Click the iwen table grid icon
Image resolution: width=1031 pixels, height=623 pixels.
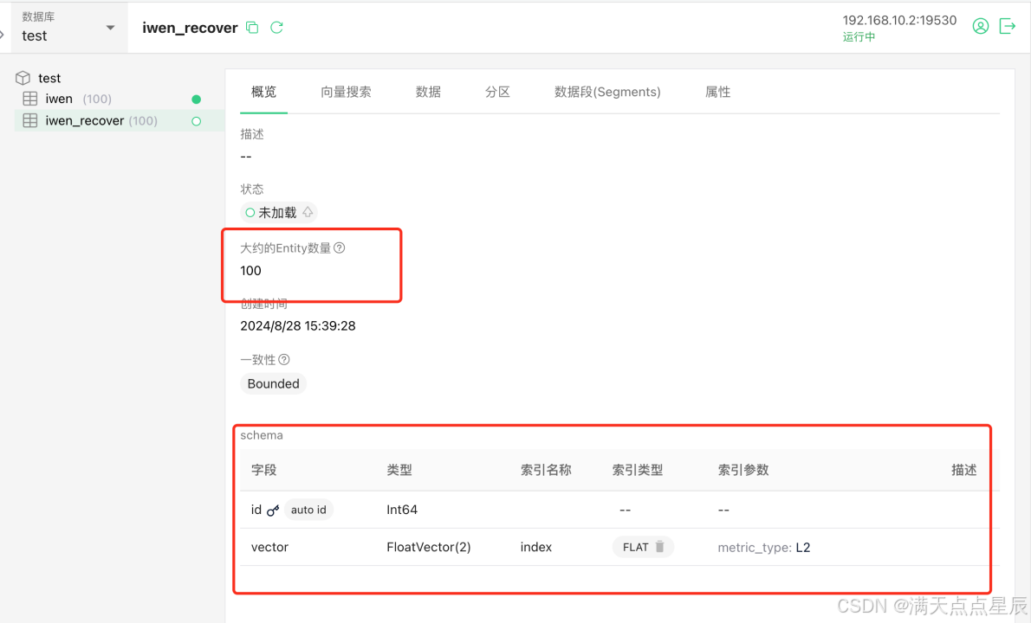click(x=30, y=99)
